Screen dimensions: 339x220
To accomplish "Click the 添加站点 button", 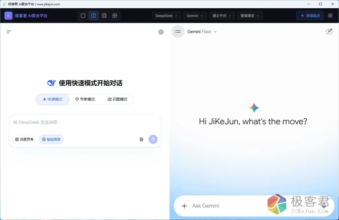I will 310,16.
